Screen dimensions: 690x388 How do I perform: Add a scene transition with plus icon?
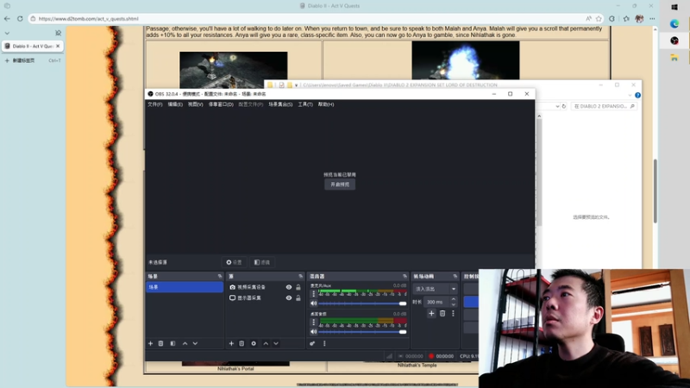click(431, 313)
